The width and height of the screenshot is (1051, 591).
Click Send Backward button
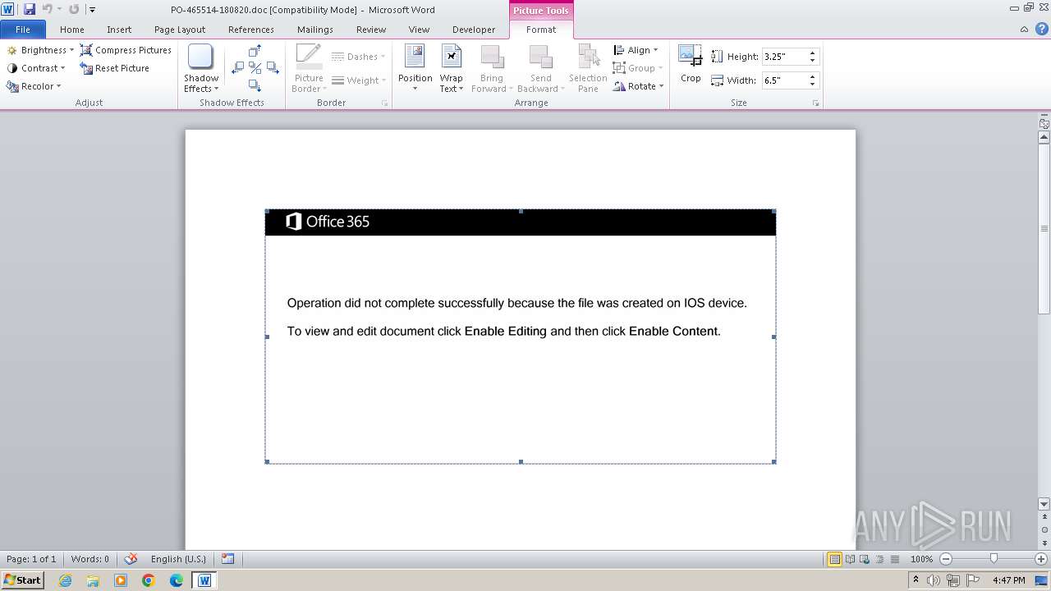click(x=540, y=69)
